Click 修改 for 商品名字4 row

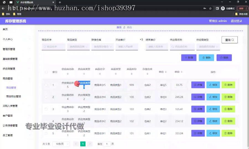click(213, 97)
